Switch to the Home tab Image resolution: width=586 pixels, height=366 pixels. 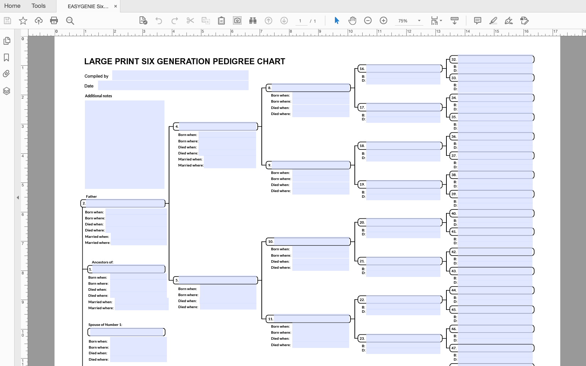(x=12, y=6)
